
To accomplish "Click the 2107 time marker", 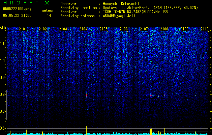I will pos(144,29).
